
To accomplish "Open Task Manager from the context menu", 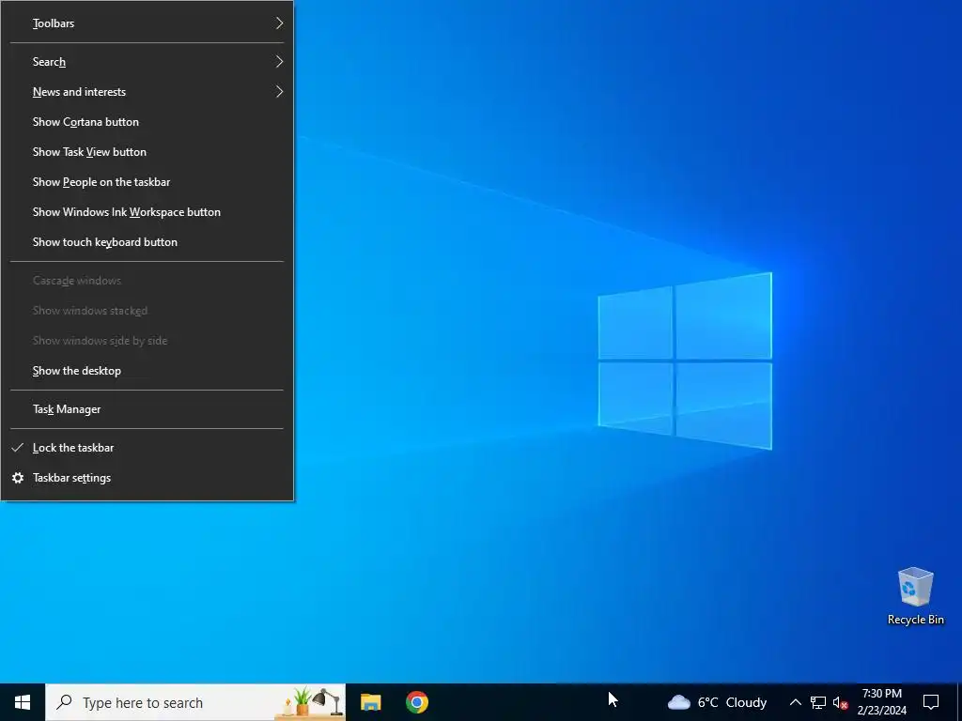I will 147,409.
